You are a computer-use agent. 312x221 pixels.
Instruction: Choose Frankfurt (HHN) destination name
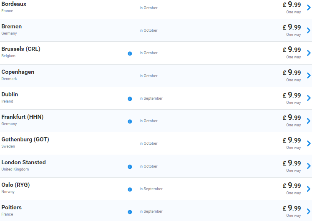pos(22,117)
